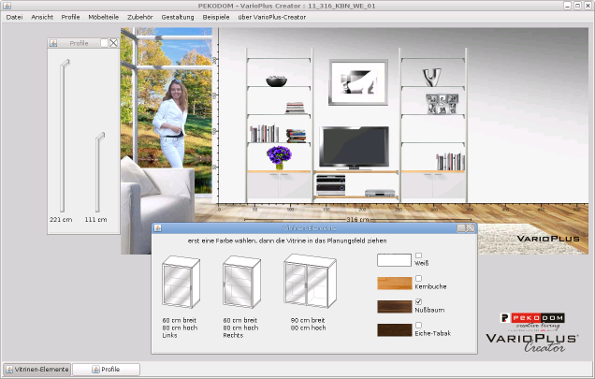This screenshot has width=595, height=379.
Task: Close the Vitrinen-Elemente panel
Action: point(471,227)
